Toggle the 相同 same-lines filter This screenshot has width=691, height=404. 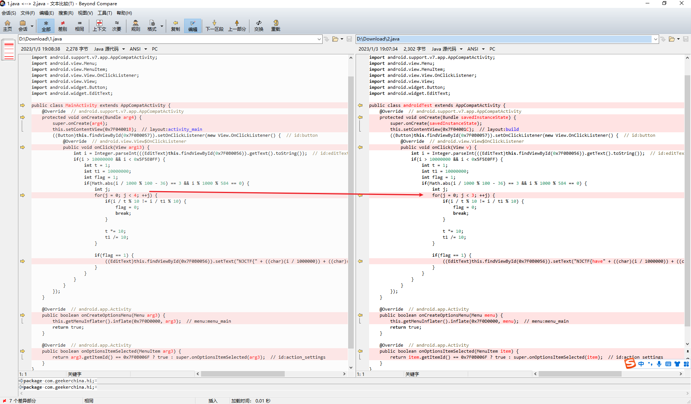(x=79, y=25)
